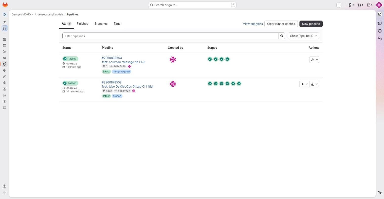Switch to the Tags tab
384x199 pixels.
117,24
